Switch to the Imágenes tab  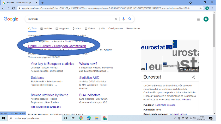point(62,29)
